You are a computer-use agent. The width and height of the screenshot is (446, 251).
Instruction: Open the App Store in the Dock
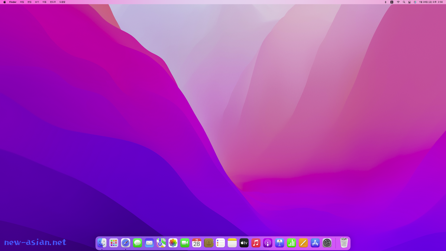(315, 243)
